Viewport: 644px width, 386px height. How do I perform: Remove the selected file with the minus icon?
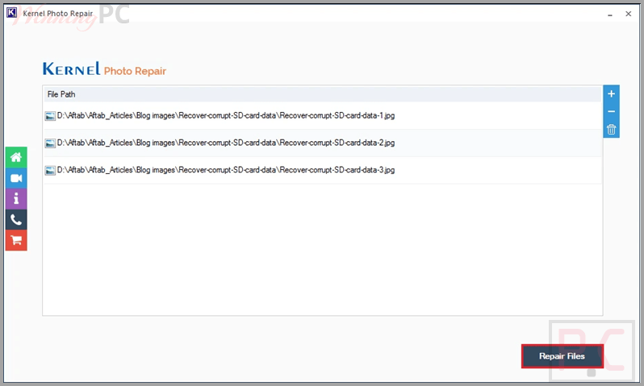pyautogui.click(x=611, y=111)
